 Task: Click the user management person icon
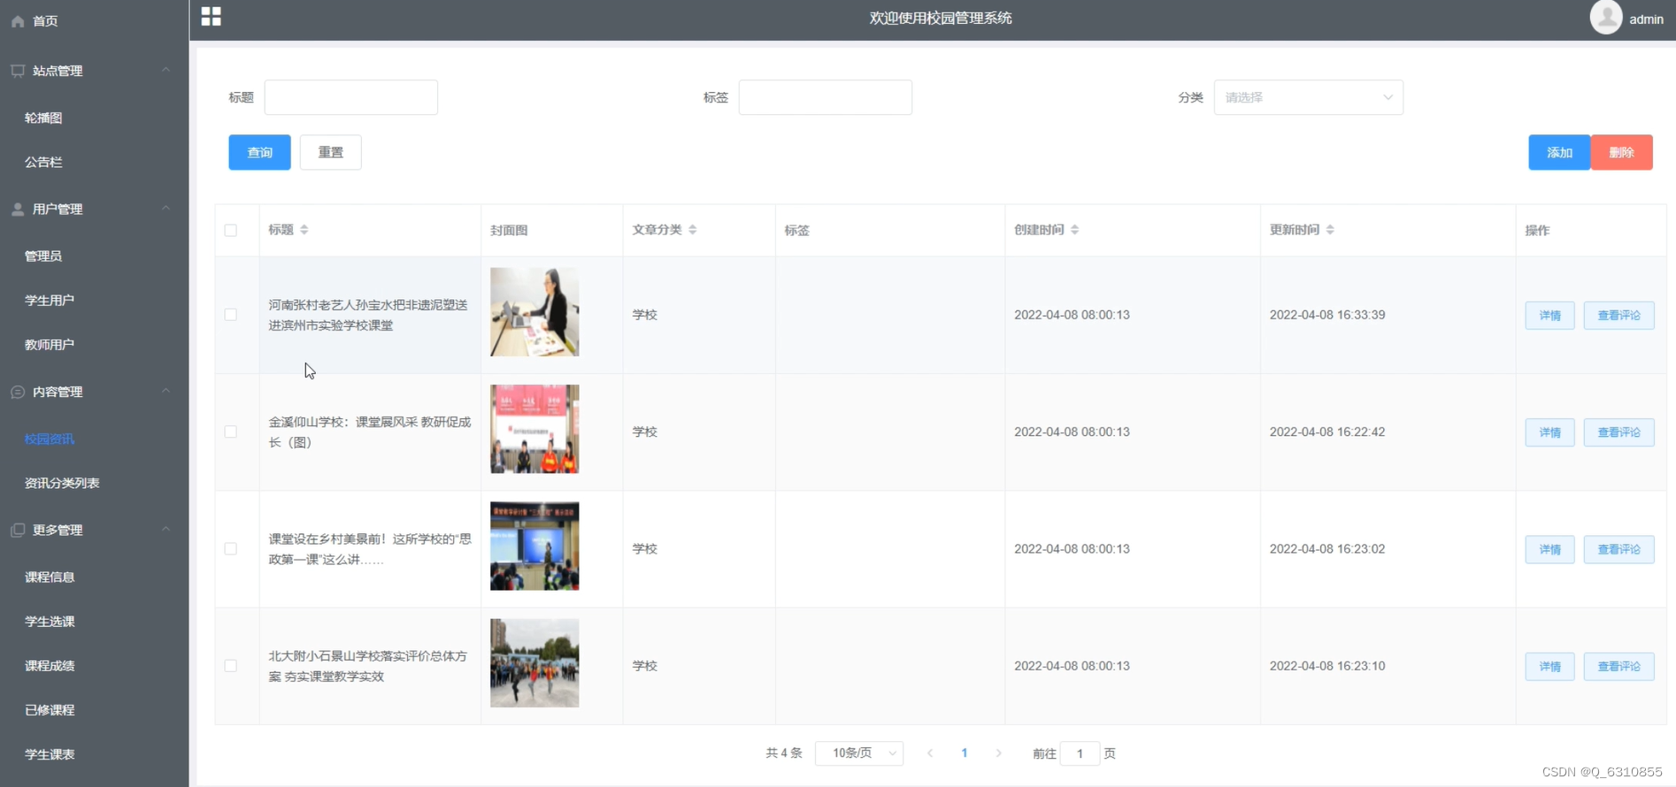(x=18, y=210)
